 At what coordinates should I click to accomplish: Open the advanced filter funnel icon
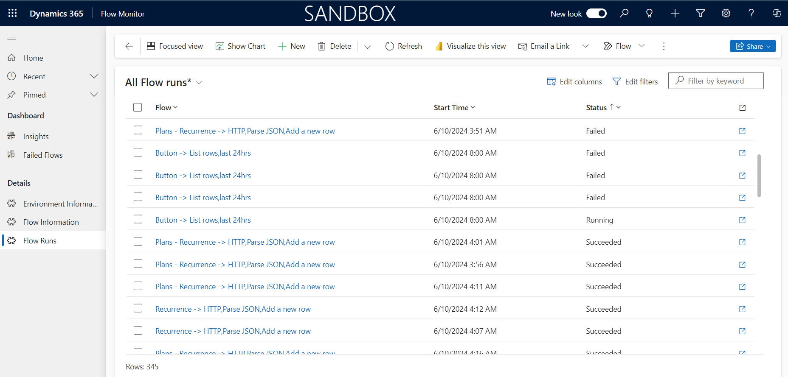coord(701,13)
